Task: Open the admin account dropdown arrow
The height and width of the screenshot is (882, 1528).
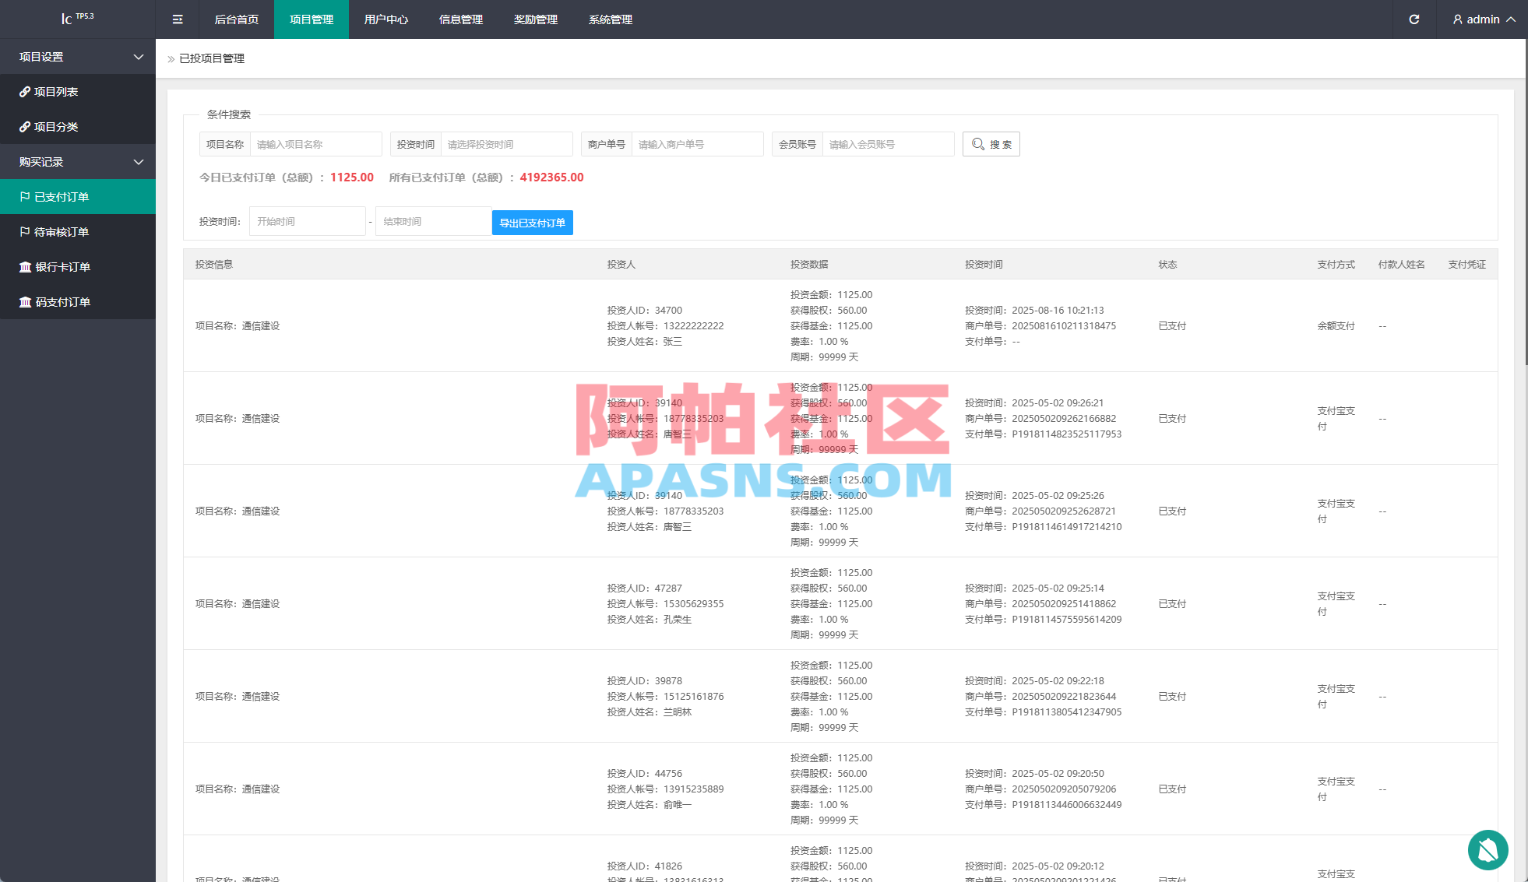Action: 1511,19
